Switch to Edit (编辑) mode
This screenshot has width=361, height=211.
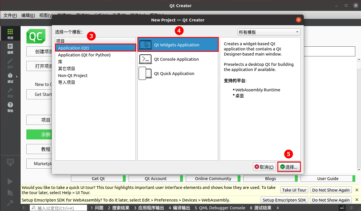[10, 49]
